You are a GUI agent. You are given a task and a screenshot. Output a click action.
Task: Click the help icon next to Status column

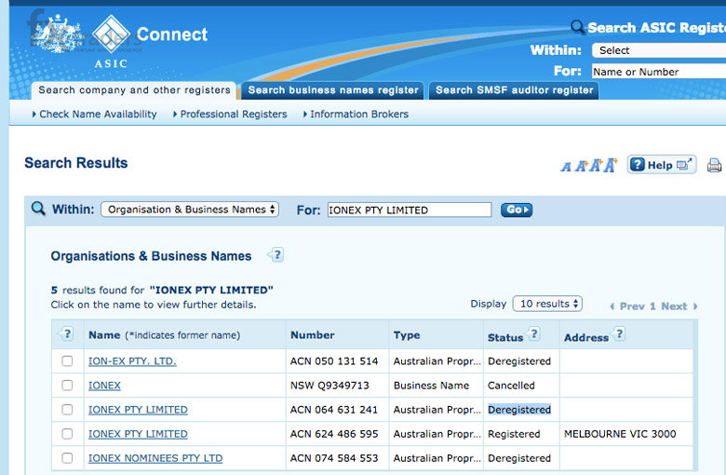tap(533, 333)
